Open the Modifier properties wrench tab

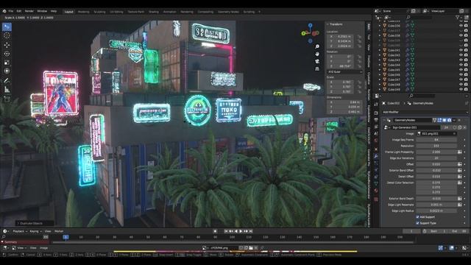[x=376, y=156]
